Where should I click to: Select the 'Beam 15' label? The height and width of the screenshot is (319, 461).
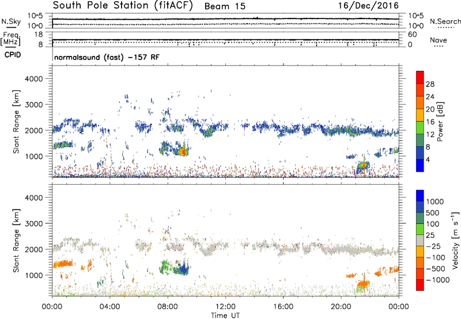[225, 6]
